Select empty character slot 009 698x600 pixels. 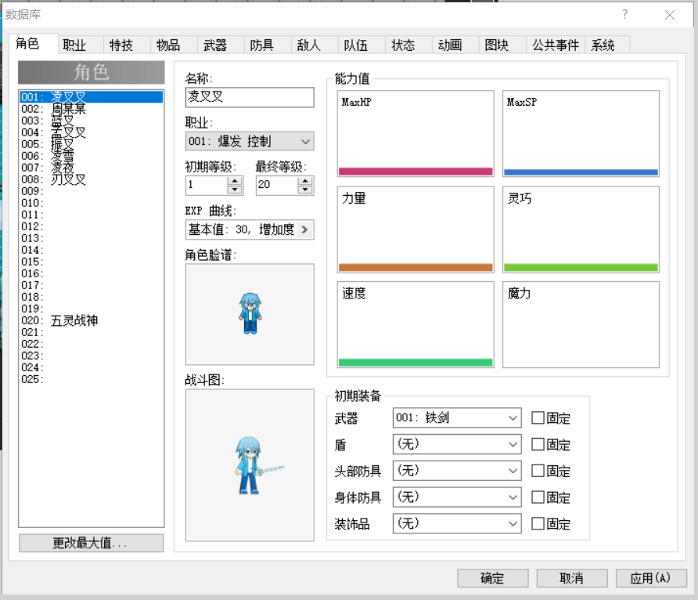[92, 191]
